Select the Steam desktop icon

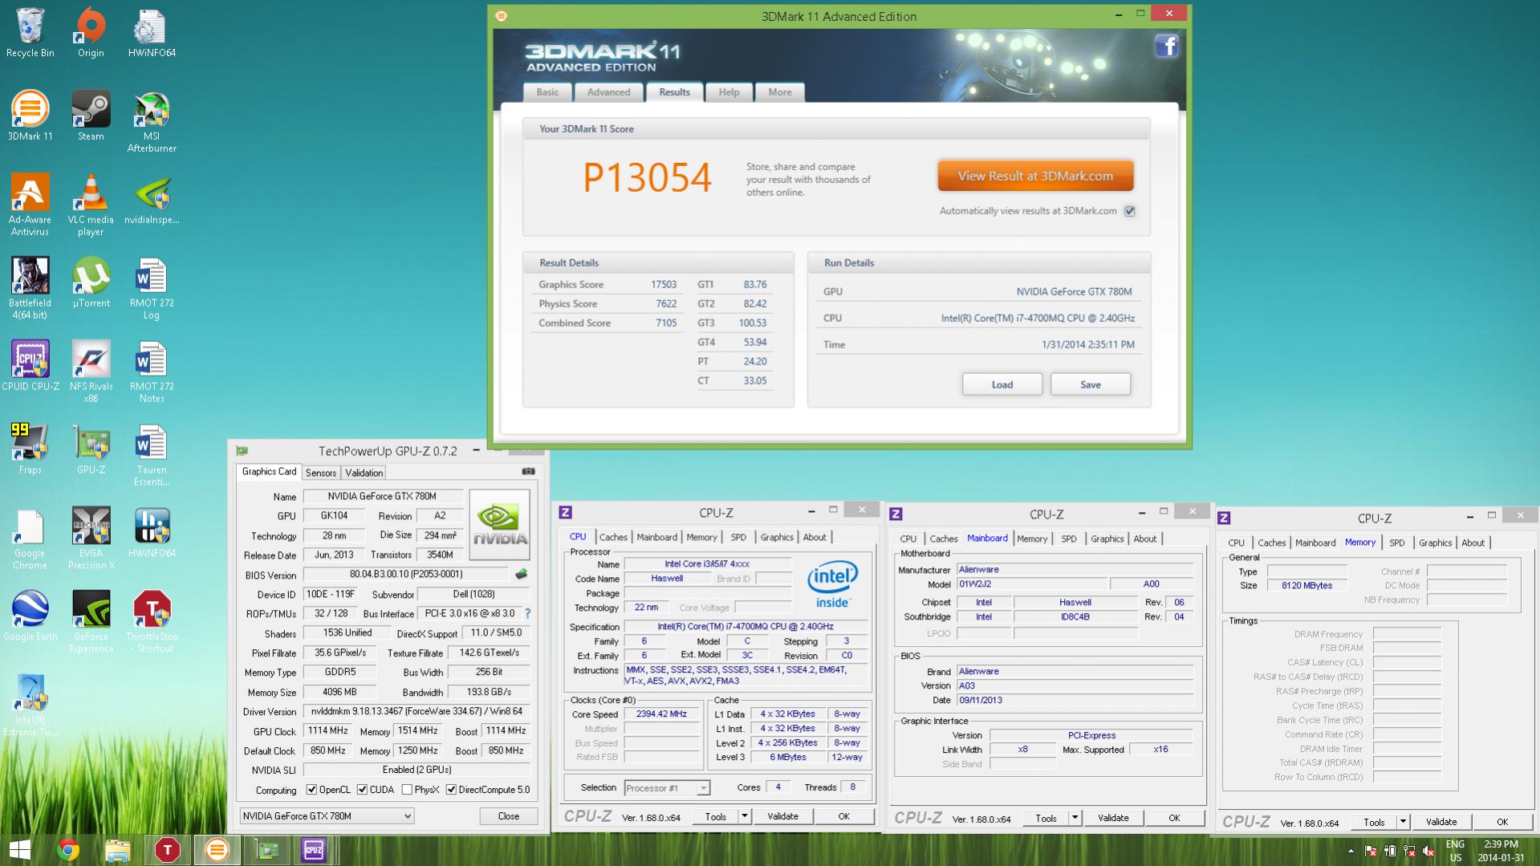[x=91, y=116]
